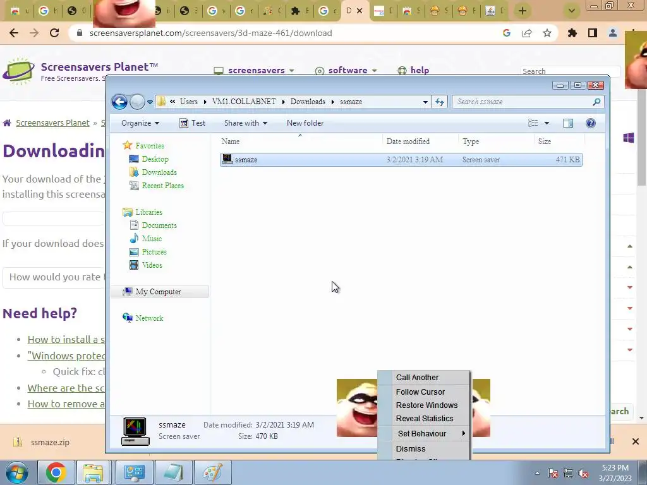
Task: Open screensavers menu on website
Action: click(254, 71)
